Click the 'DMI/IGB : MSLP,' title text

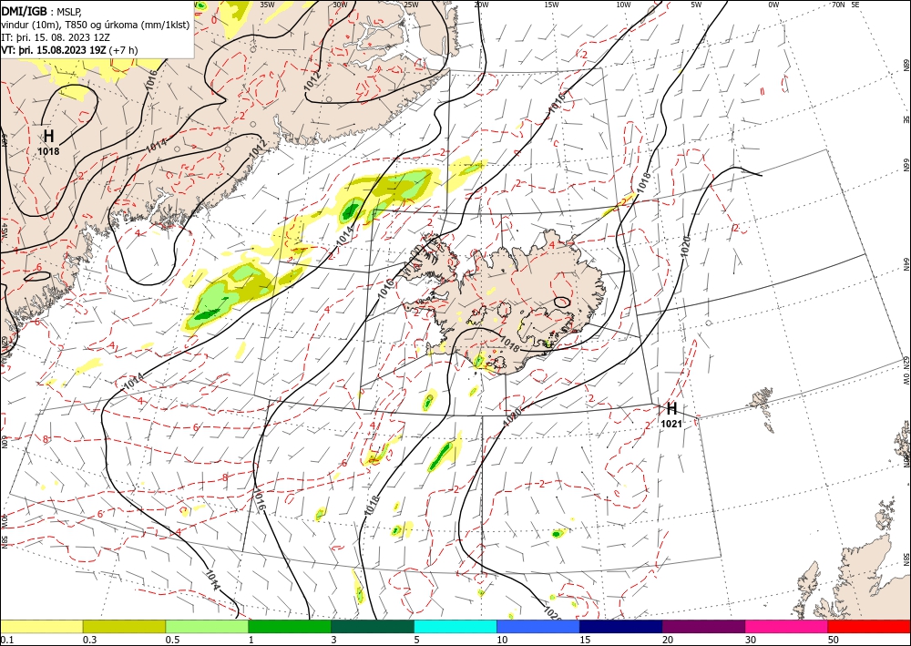tap(42, 11)
